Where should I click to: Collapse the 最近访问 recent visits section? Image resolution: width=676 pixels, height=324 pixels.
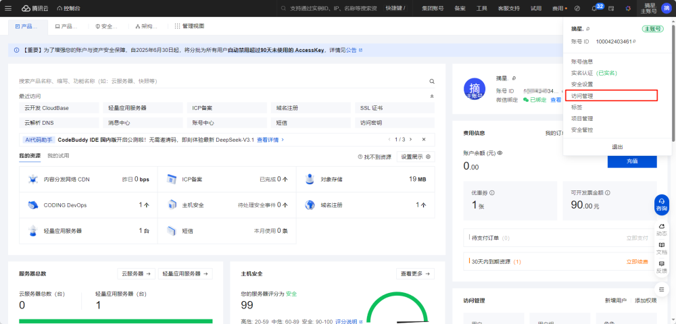(431, 97)
